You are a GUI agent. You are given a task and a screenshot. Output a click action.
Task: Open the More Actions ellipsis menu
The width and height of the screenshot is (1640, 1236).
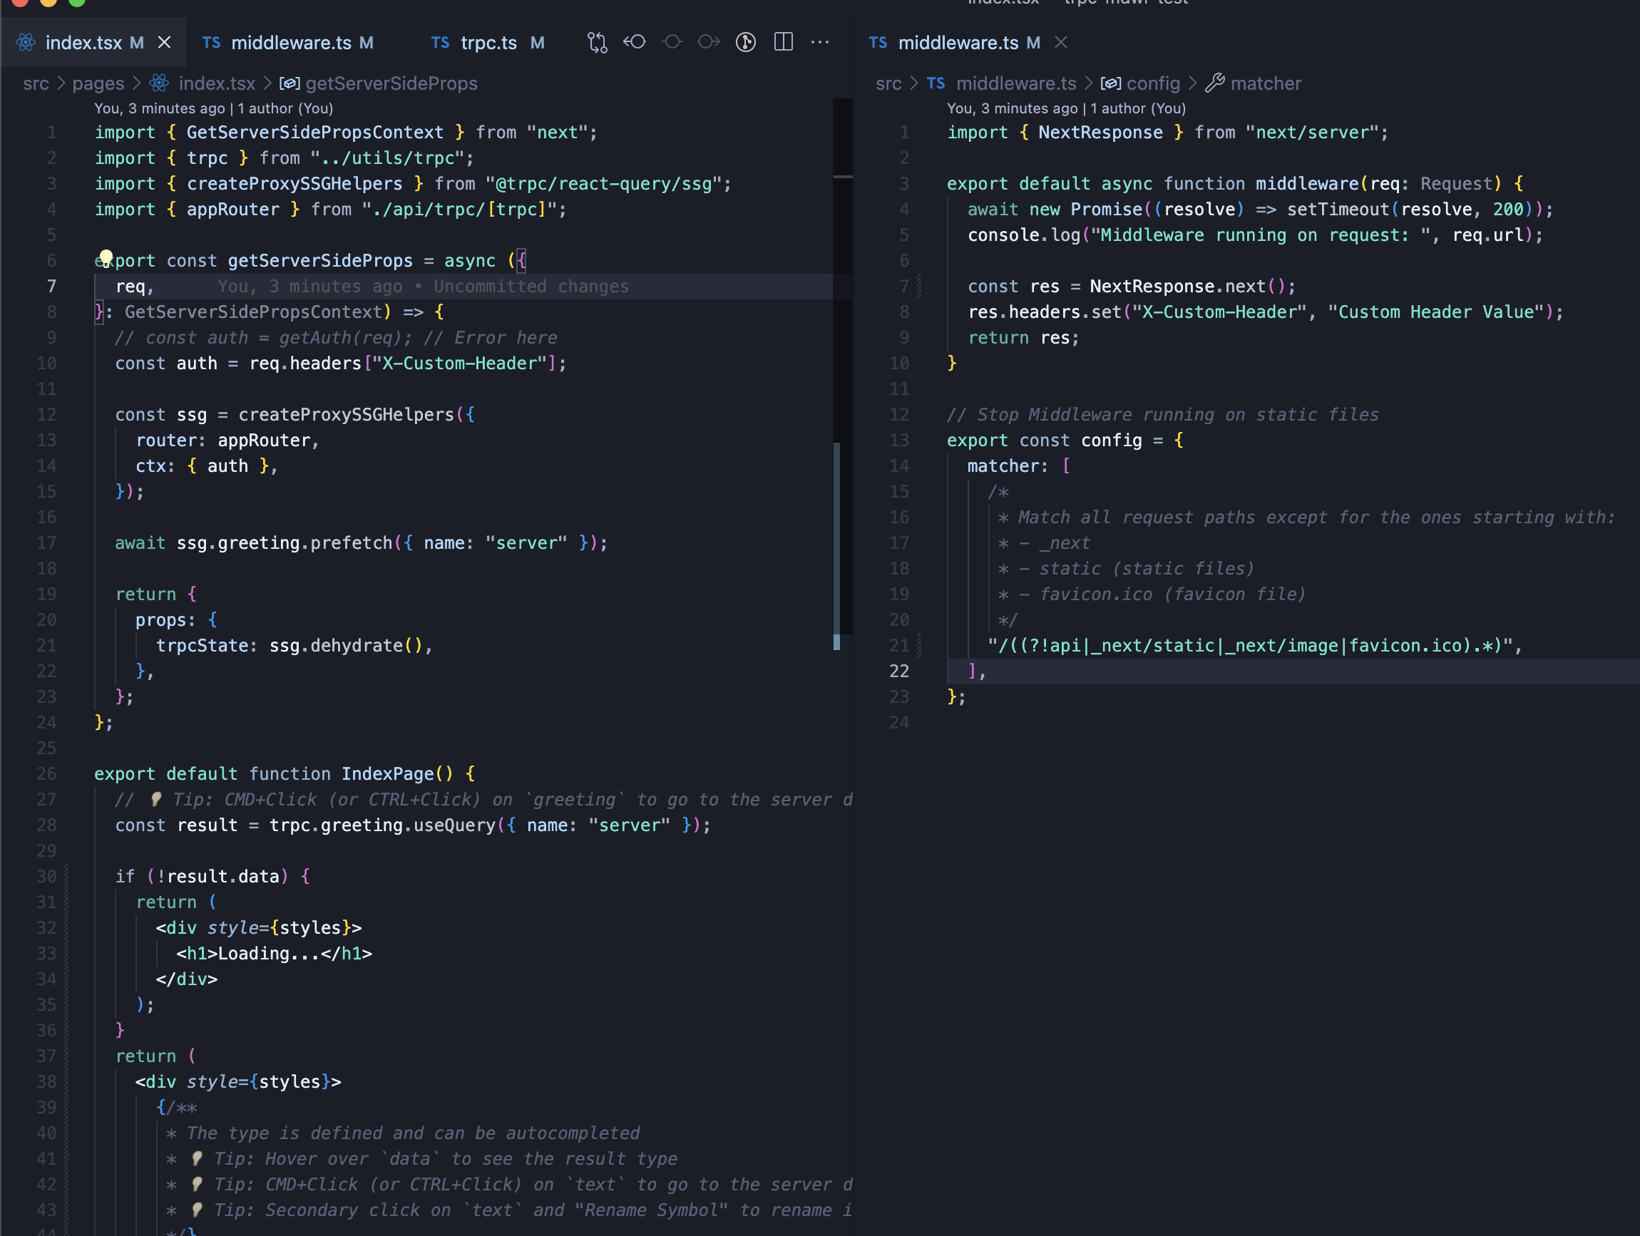click(820, 42)
